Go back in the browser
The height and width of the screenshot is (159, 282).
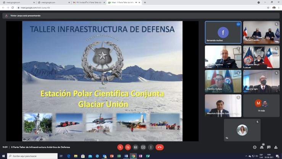click(x=3, y=8)
